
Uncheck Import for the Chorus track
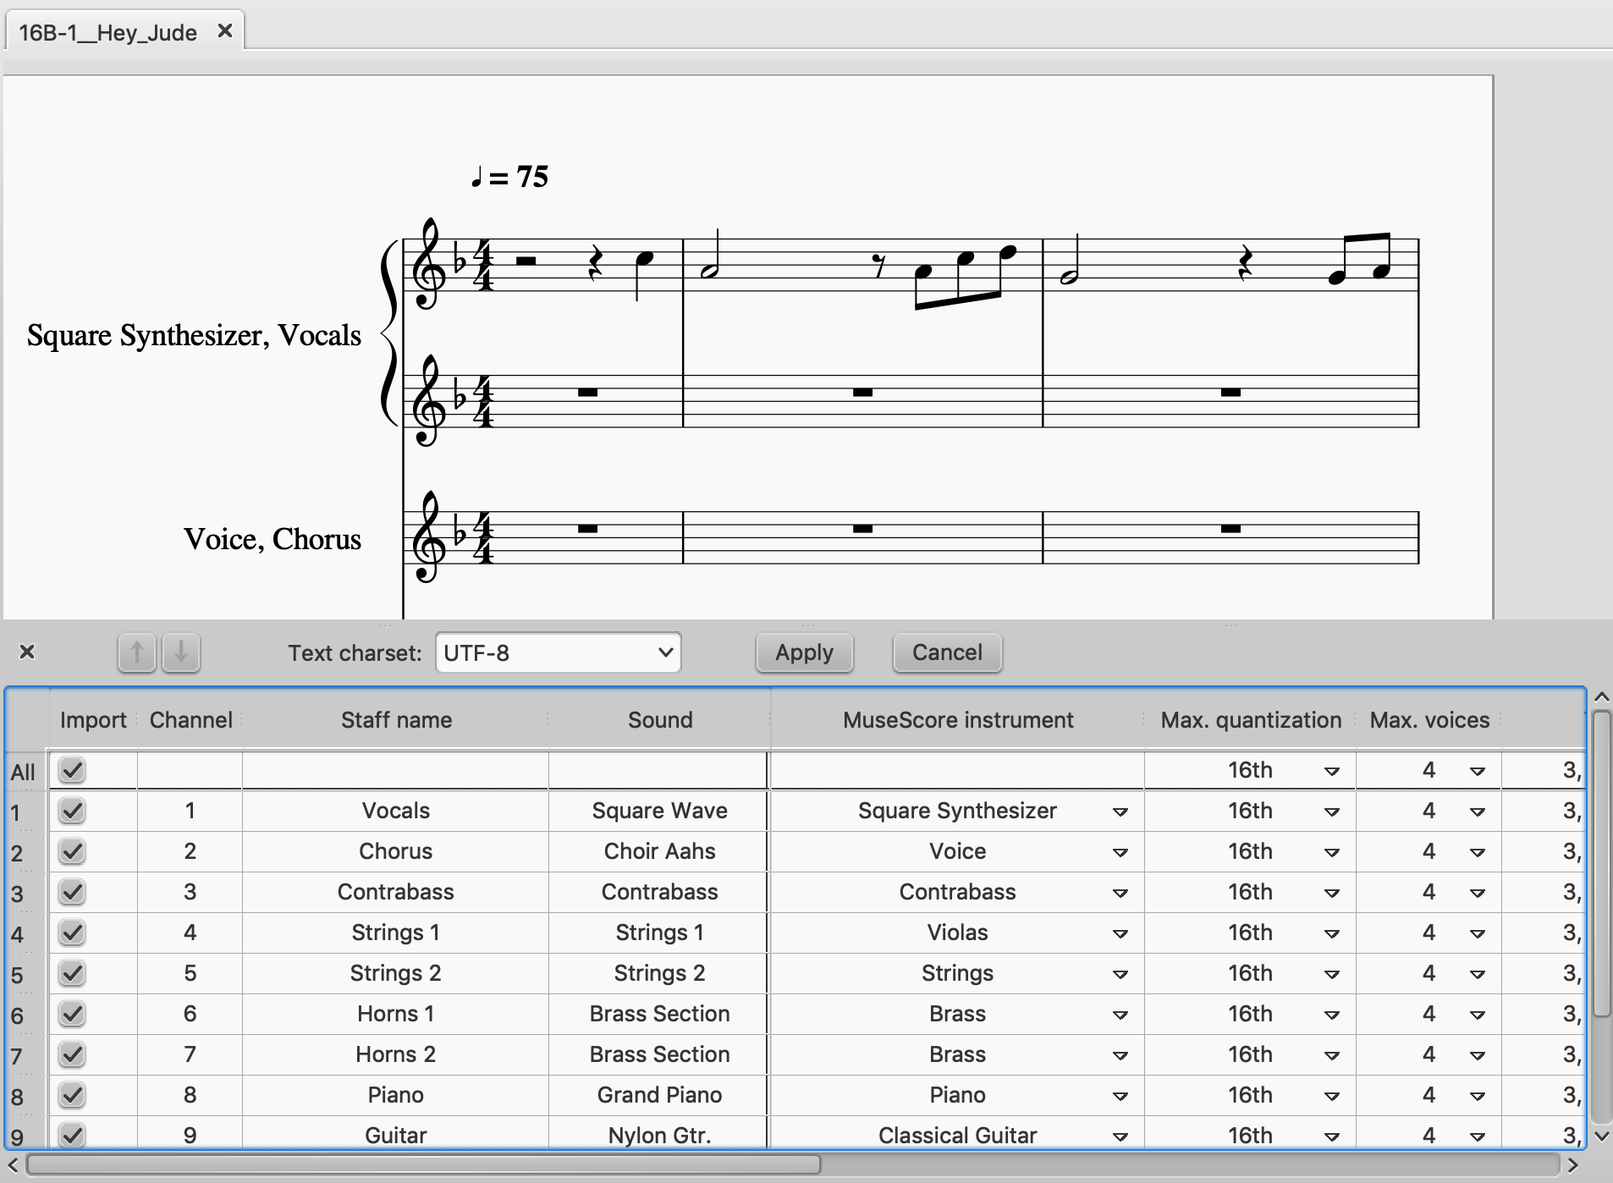73,851
